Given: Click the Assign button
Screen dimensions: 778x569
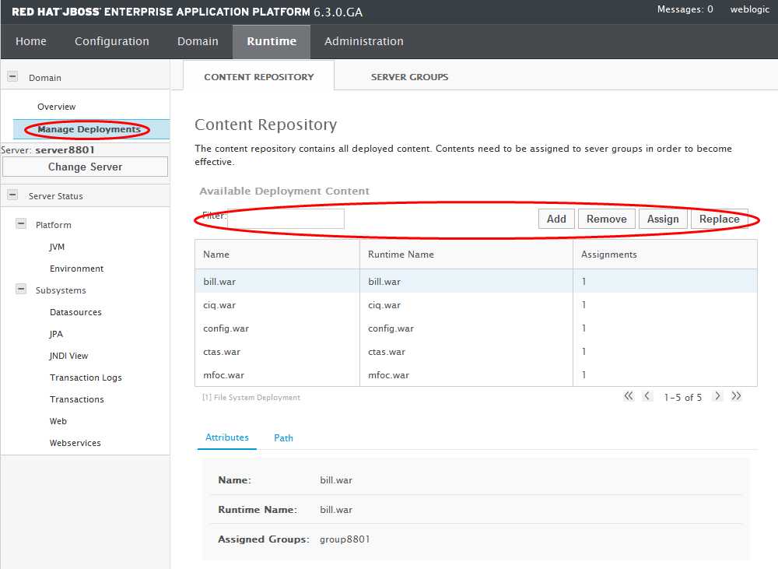Looking at the screenshot, I should 662,219.
